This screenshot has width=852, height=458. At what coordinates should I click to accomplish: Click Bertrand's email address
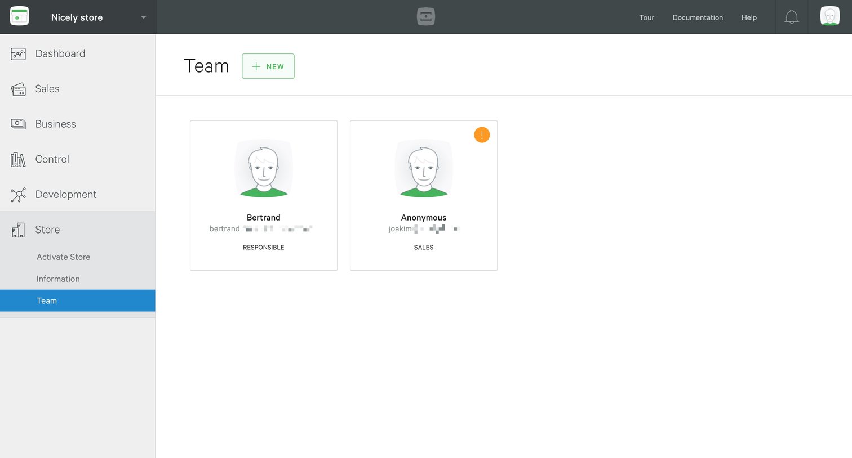tap(261, 228)
